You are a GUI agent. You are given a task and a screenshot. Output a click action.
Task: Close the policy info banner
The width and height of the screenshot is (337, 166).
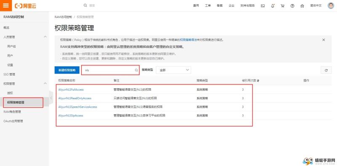pyautogui.click(x=324, y=40)
